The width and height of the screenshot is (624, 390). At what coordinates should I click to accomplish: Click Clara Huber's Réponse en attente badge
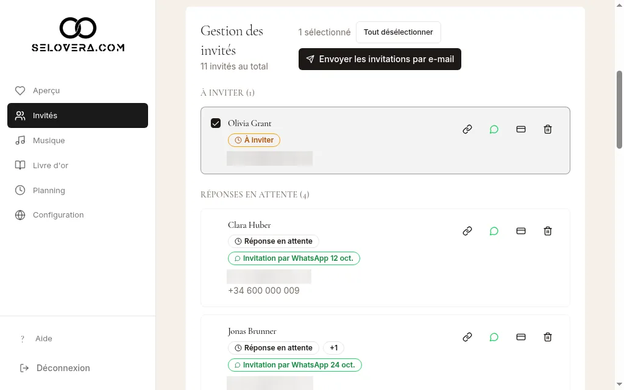274,241
